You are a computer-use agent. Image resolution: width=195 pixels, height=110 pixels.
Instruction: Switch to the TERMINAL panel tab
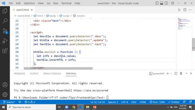click(71, 74)
